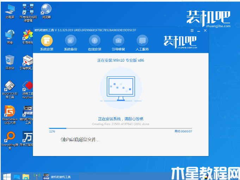Open the wireless network taskbar icon
The image size is (240, 180).
click(37, 176)
